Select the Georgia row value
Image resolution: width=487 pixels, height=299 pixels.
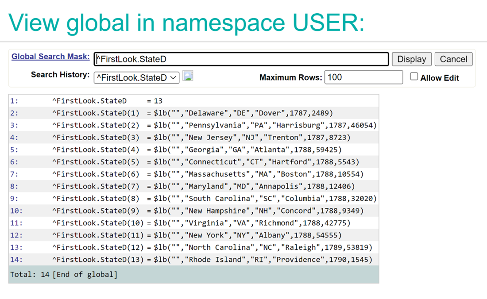pos(247,150)
